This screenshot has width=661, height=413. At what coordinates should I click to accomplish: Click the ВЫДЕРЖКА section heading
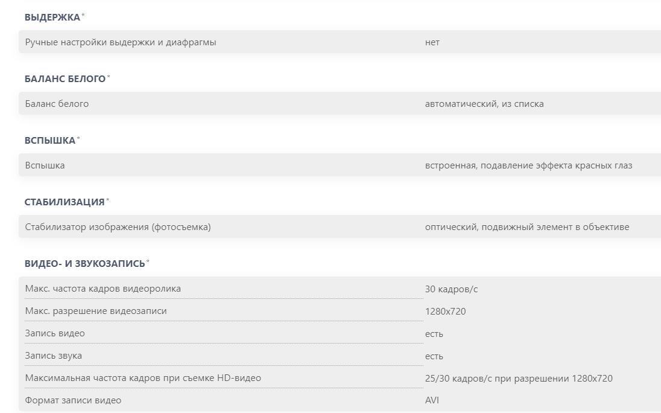point(52,18)
